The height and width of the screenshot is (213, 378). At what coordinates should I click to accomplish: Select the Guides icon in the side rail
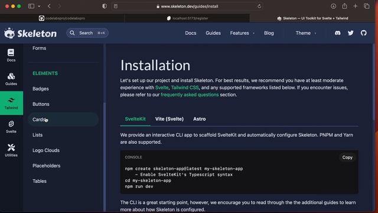(11, 76)
